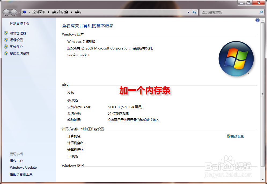Close the System window
This screenshot has width=267, height=184.
[259, 3]
